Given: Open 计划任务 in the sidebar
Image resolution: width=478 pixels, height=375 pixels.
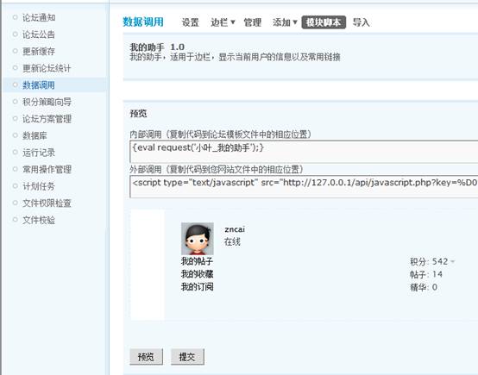Looking at the screenshot, I should (39, 186).
